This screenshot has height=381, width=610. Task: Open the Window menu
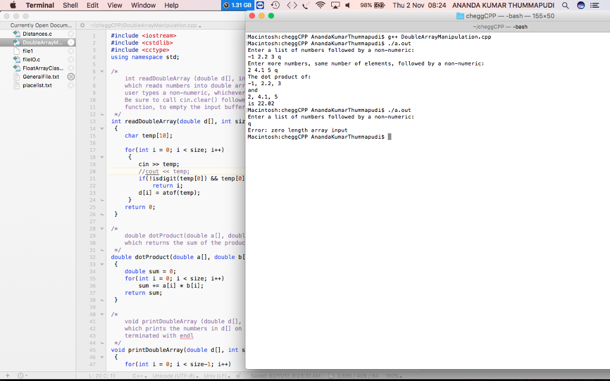pyautogui.click(x=143, y=5)
